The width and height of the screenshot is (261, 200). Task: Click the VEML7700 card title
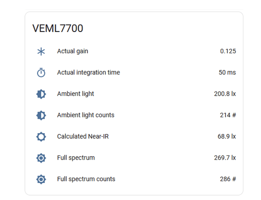[58, 29]
